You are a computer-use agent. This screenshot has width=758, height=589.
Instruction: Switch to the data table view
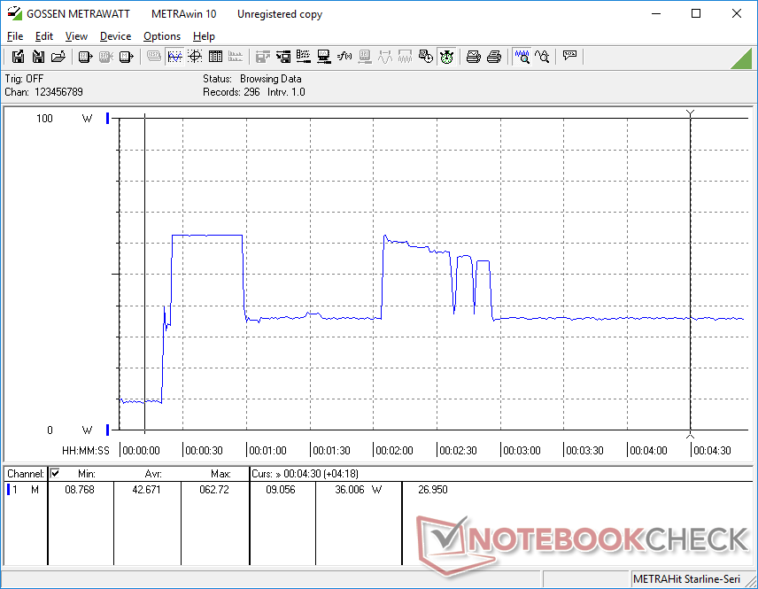pyautogui.click(x=215, y=57)
